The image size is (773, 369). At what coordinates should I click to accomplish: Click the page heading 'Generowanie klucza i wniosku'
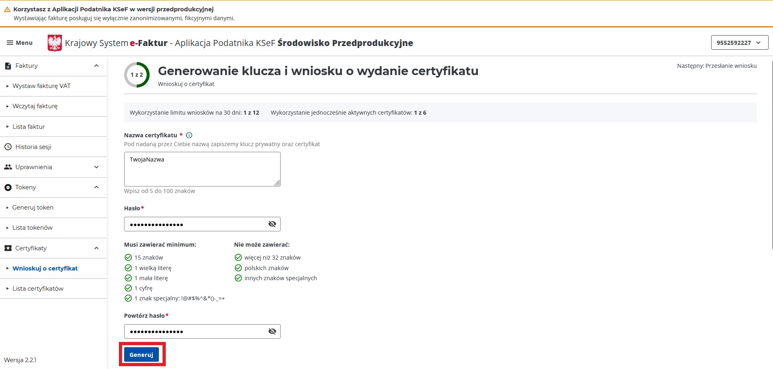(318, 71)
